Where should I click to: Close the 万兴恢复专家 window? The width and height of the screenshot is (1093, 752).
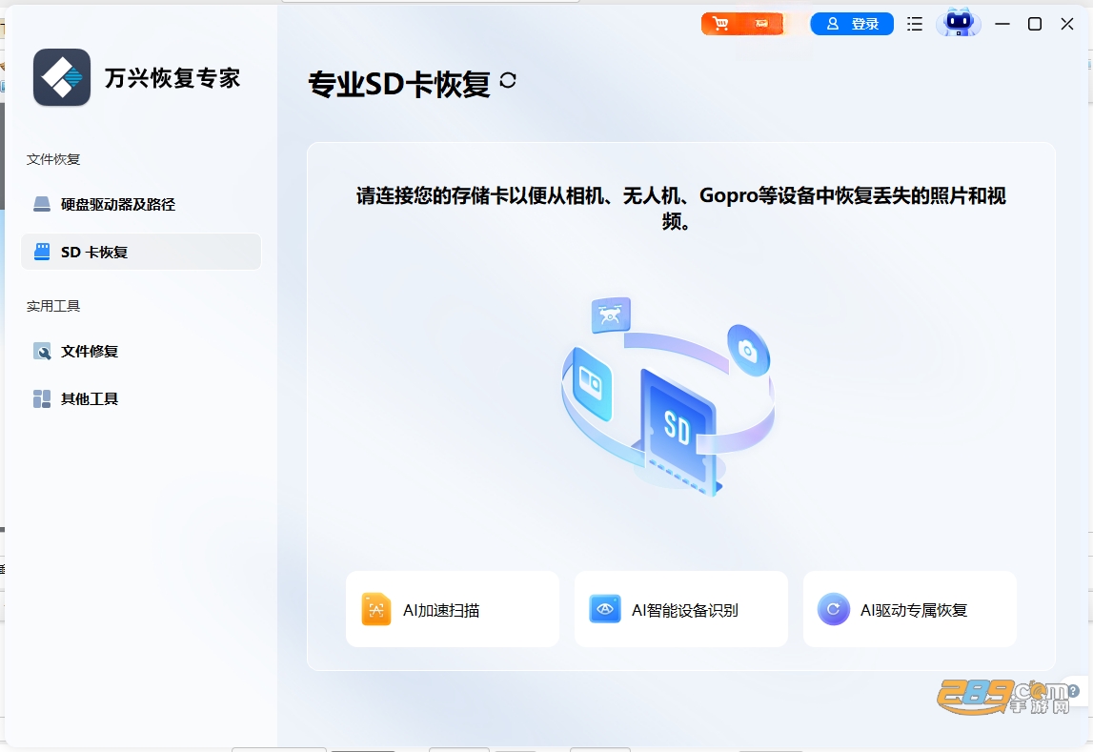point(1067,25)
